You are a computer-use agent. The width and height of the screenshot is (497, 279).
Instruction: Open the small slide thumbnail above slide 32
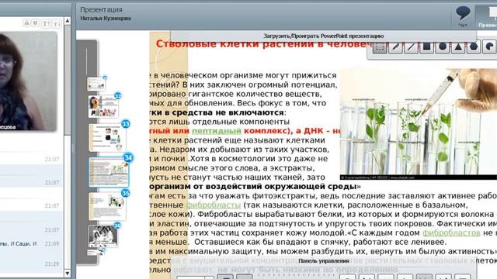[96, 84]
